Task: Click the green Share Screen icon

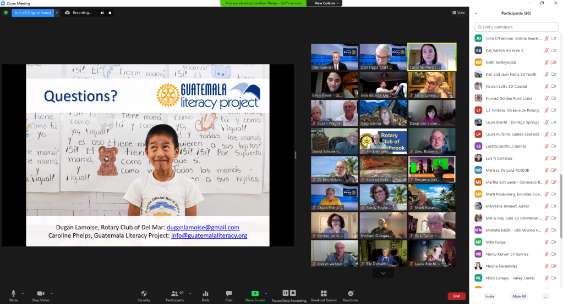Action: (x=254, y=294)
